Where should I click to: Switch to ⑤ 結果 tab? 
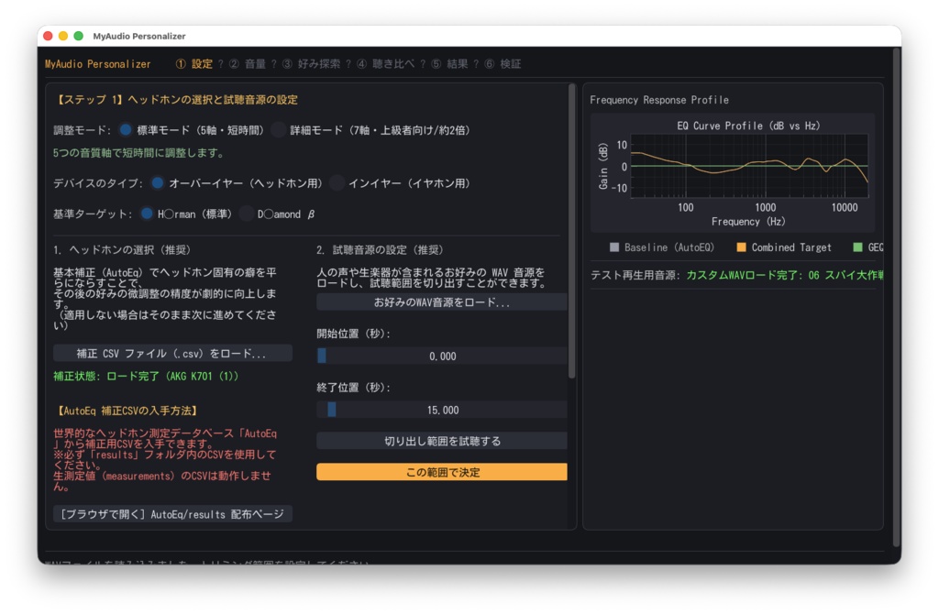pos(449,64)
